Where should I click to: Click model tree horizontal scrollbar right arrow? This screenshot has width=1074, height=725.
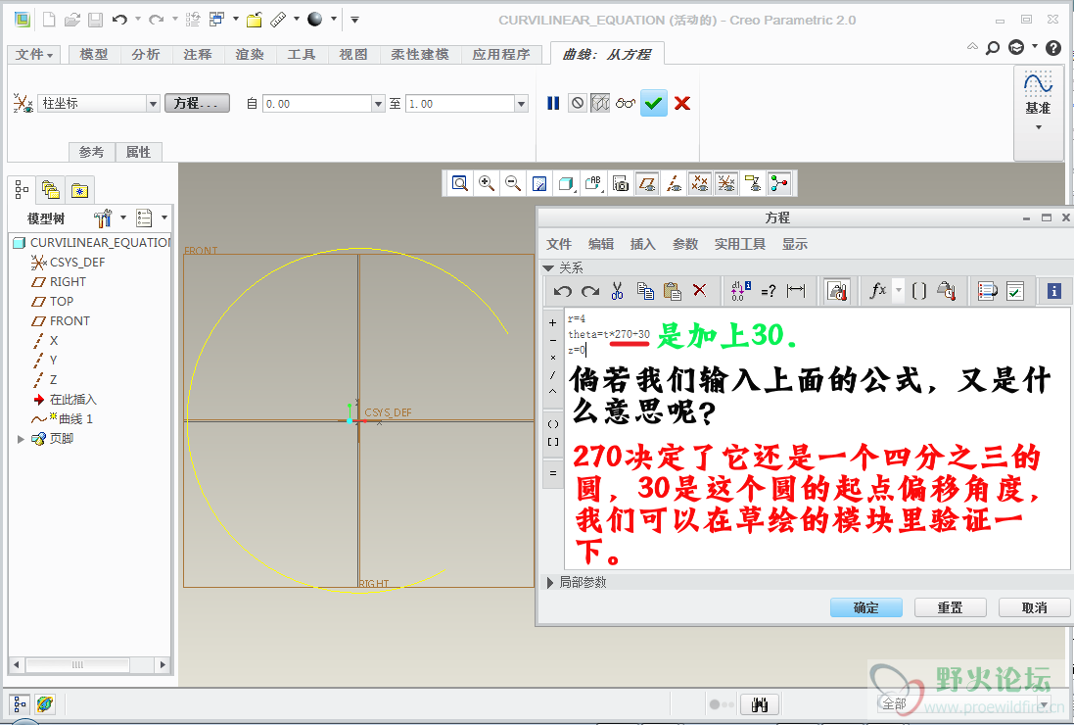tap(162, 664)
